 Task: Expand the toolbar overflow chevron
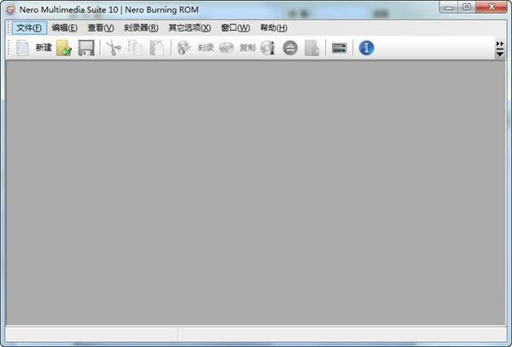500,49
